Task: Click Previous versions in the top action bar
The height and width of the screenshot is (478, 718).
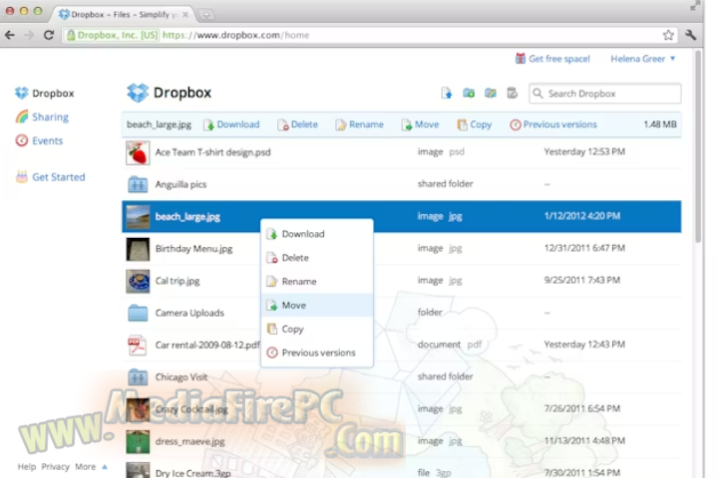Action: click(553, 124)
